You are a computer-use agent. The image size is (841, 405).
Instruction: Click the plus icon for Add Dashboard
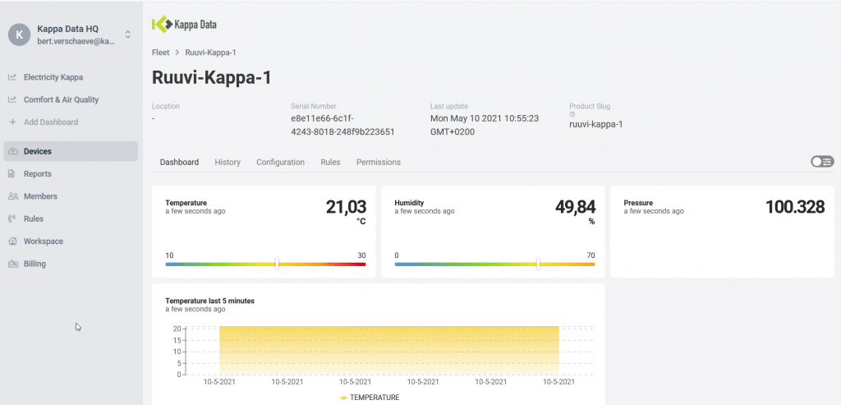tap(12, 122)
